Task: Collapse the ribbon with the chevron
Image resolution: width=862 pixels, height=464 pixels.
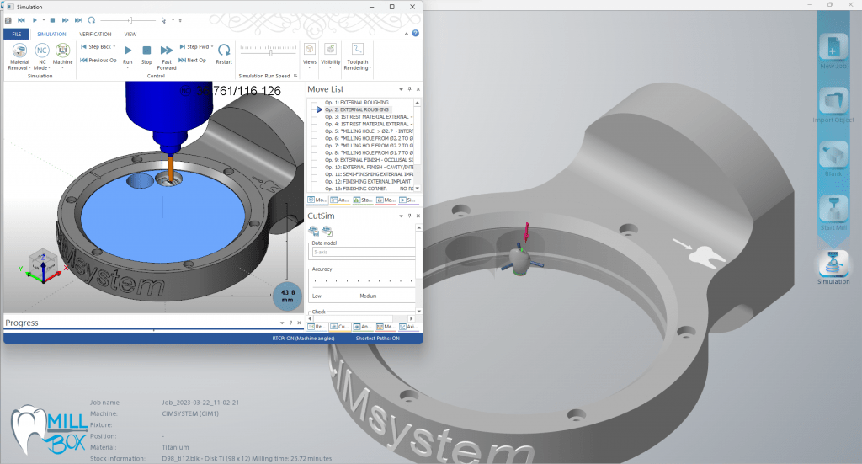Action: 407,34
